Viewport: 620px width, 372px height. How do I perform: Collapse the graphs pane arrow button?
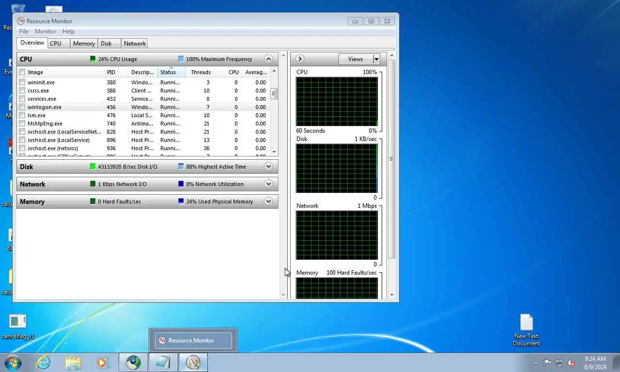coord(300,59)
